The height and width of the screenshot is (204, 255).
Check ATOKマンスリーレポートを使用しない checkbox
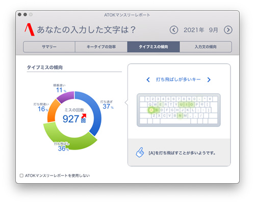pos(21,176)
